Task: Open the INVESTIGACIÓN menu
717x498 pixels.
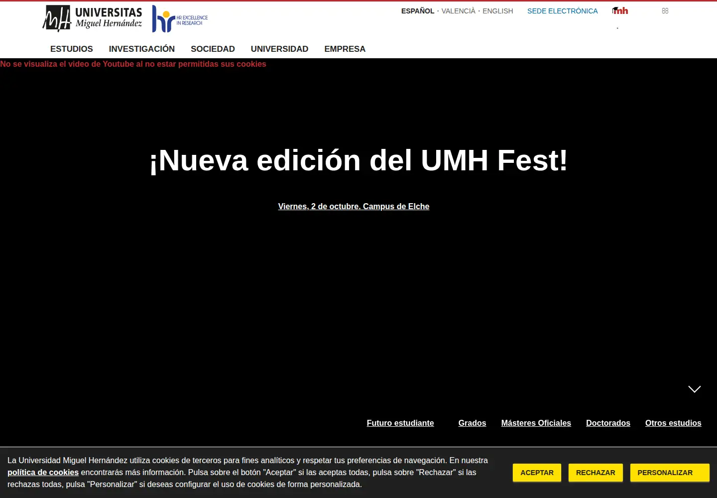Action: 142,49
